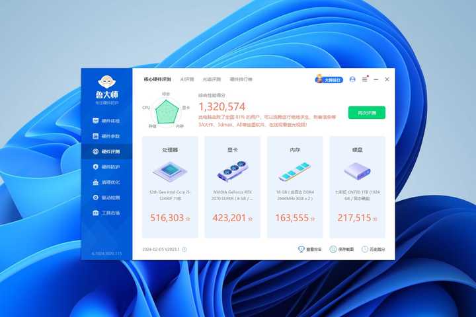Open 清理优化 in the sidebar
Image resolution: width=476 pixels, height=317 pixels.
[x=106, y=182]
